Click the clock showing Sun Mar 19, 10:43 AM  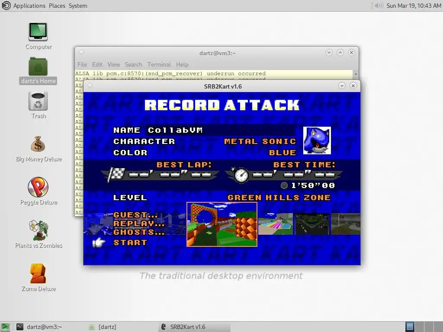414,6
